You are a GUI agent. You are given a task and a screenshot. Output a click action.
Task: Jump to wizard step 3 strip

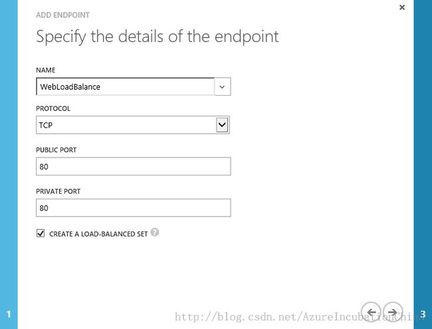[x=423, y=165]
